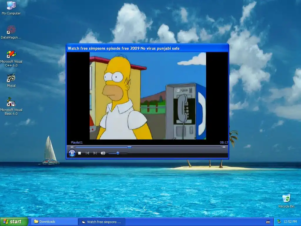Click the keyboard icon in system tray
This screenshot has height=226, width=301.
click(x=268, y=222)
